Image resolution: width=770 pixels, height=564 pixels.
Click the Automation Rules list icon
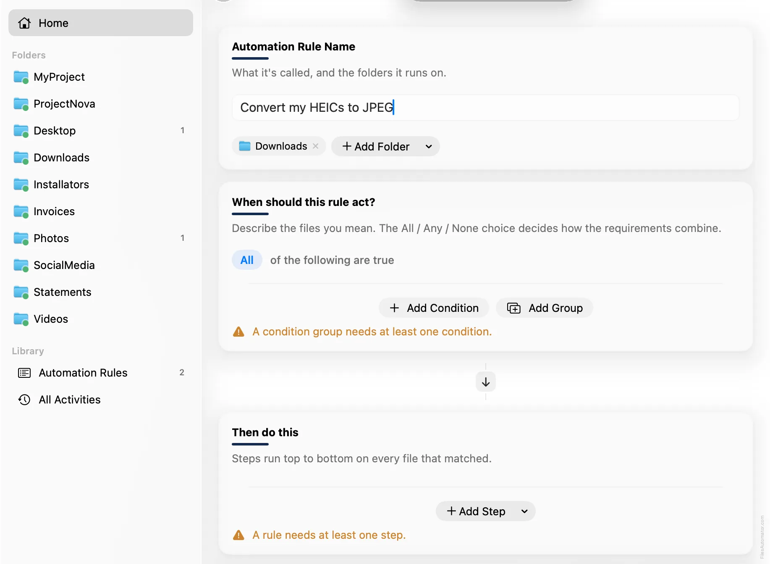click(x=24, y=373)
